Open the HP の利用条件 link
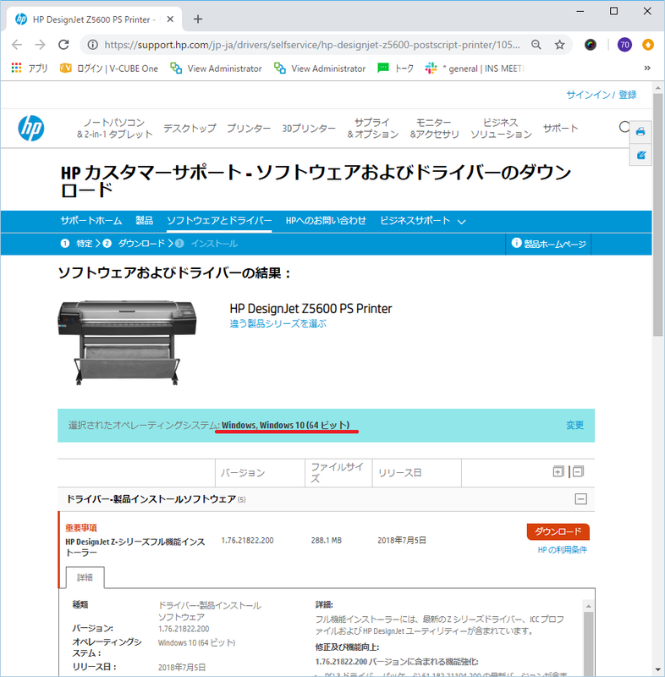665x677 pixels. [x=563, y=549]
